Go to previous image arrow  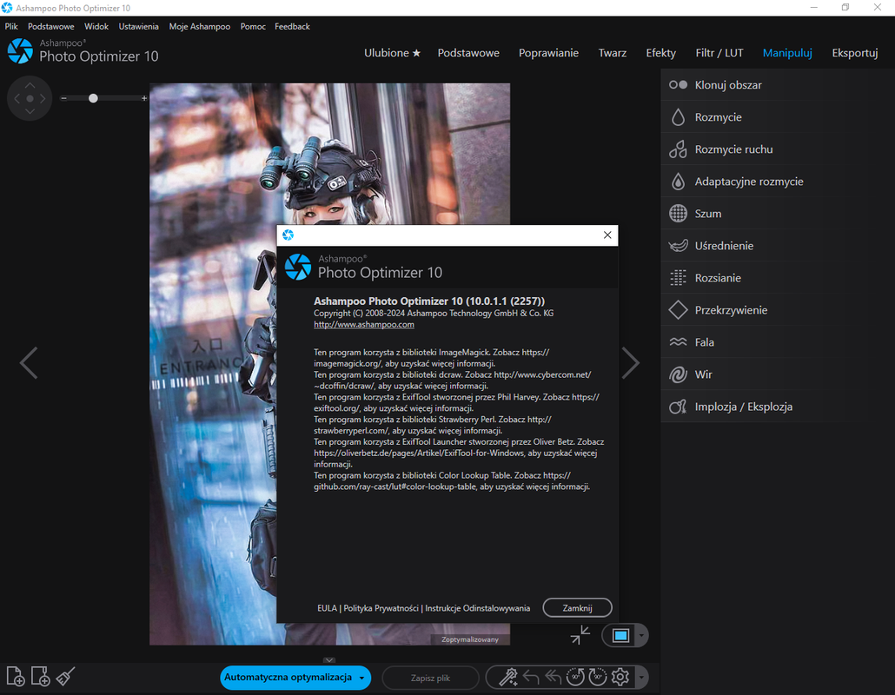[29, 363]
